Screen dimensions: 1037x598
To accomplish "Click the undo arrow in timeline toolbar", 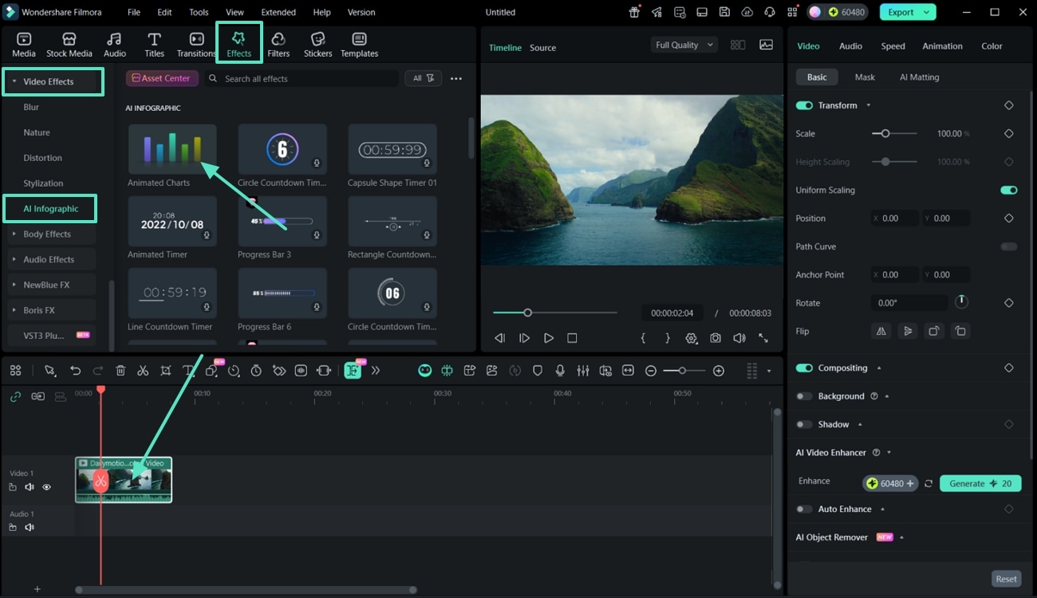I will [75, 371].
